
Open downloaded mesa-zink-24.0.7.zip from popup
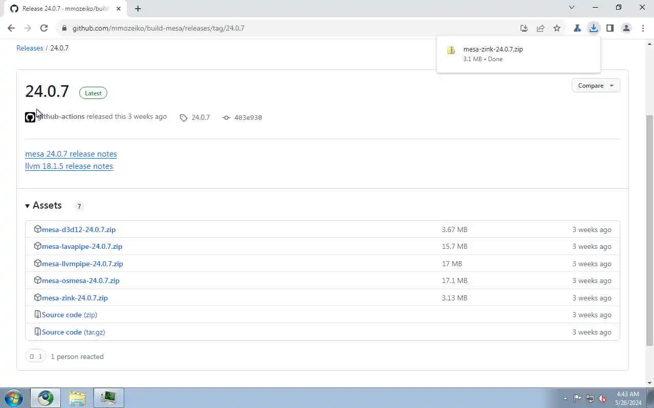[493, 49]
